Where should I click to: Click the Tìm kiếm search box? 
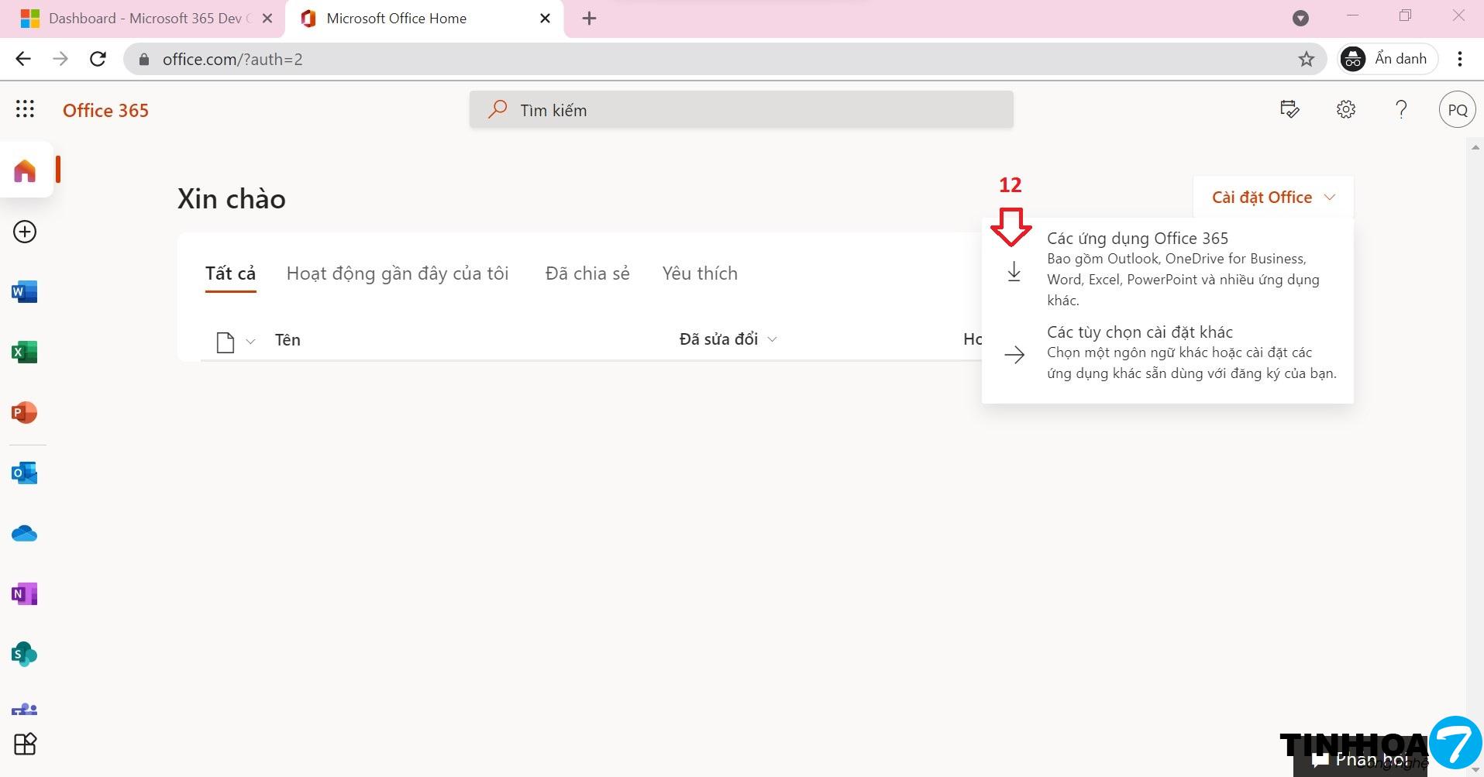(742, 109)
